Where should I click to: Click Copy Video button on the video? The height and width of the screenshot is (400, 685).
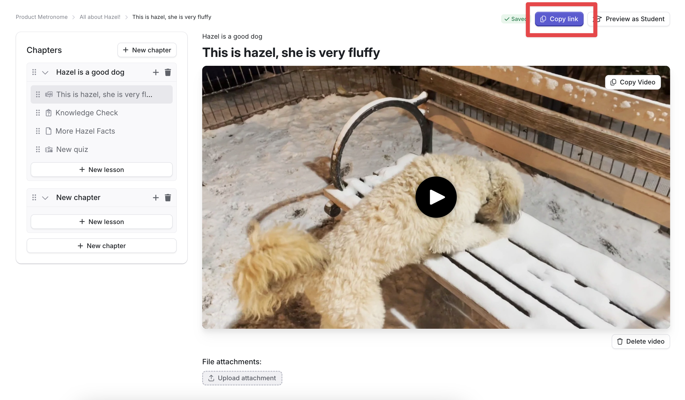(x=633, y=82)
